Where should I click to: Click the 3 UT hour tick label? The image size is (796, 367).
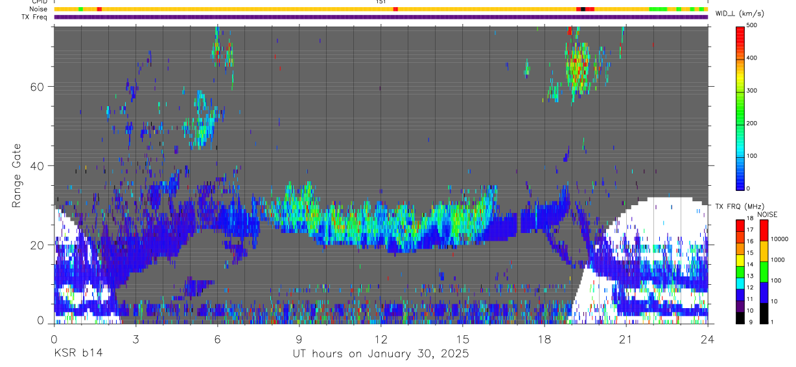pyautogui.click(x=136, y=339)
